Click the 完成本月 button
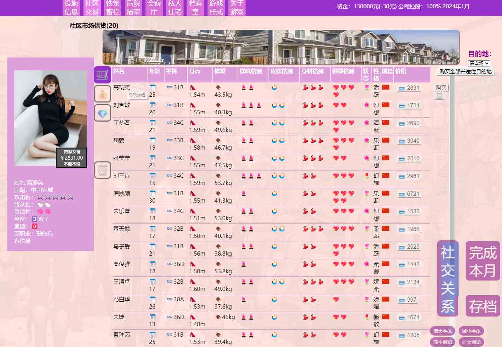Viewport: 502px width, 347px height. [x=483, y=261]
